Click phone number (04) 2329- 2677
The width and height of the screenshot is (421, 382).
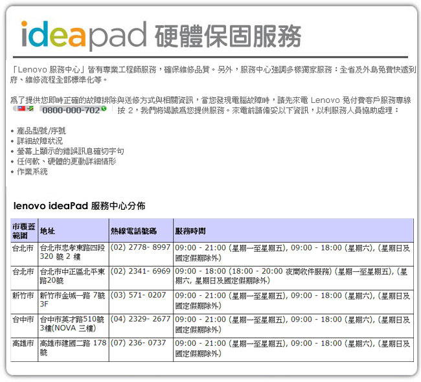click(141, 319)
